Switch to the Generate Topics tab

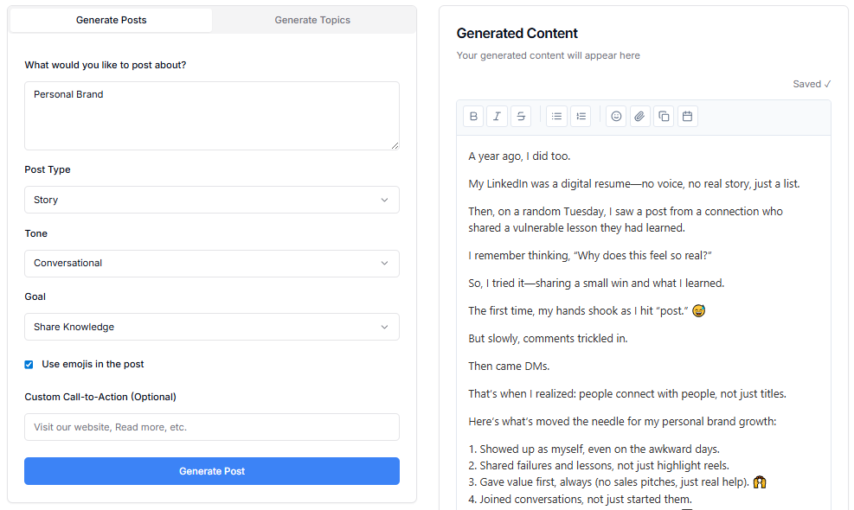coord(312,20)
